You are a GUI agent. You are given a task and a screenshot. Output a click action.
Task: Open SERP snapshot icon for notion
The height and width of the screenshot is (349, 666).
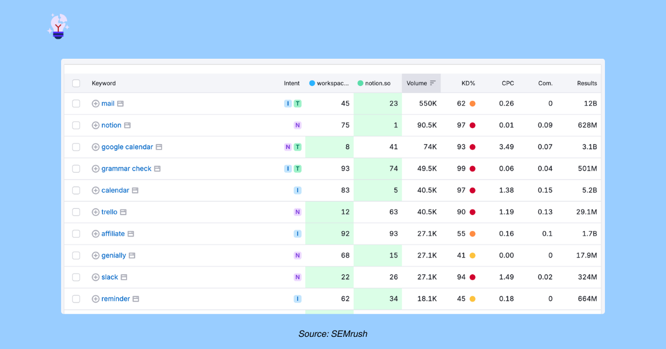click(x=127, y=125)
